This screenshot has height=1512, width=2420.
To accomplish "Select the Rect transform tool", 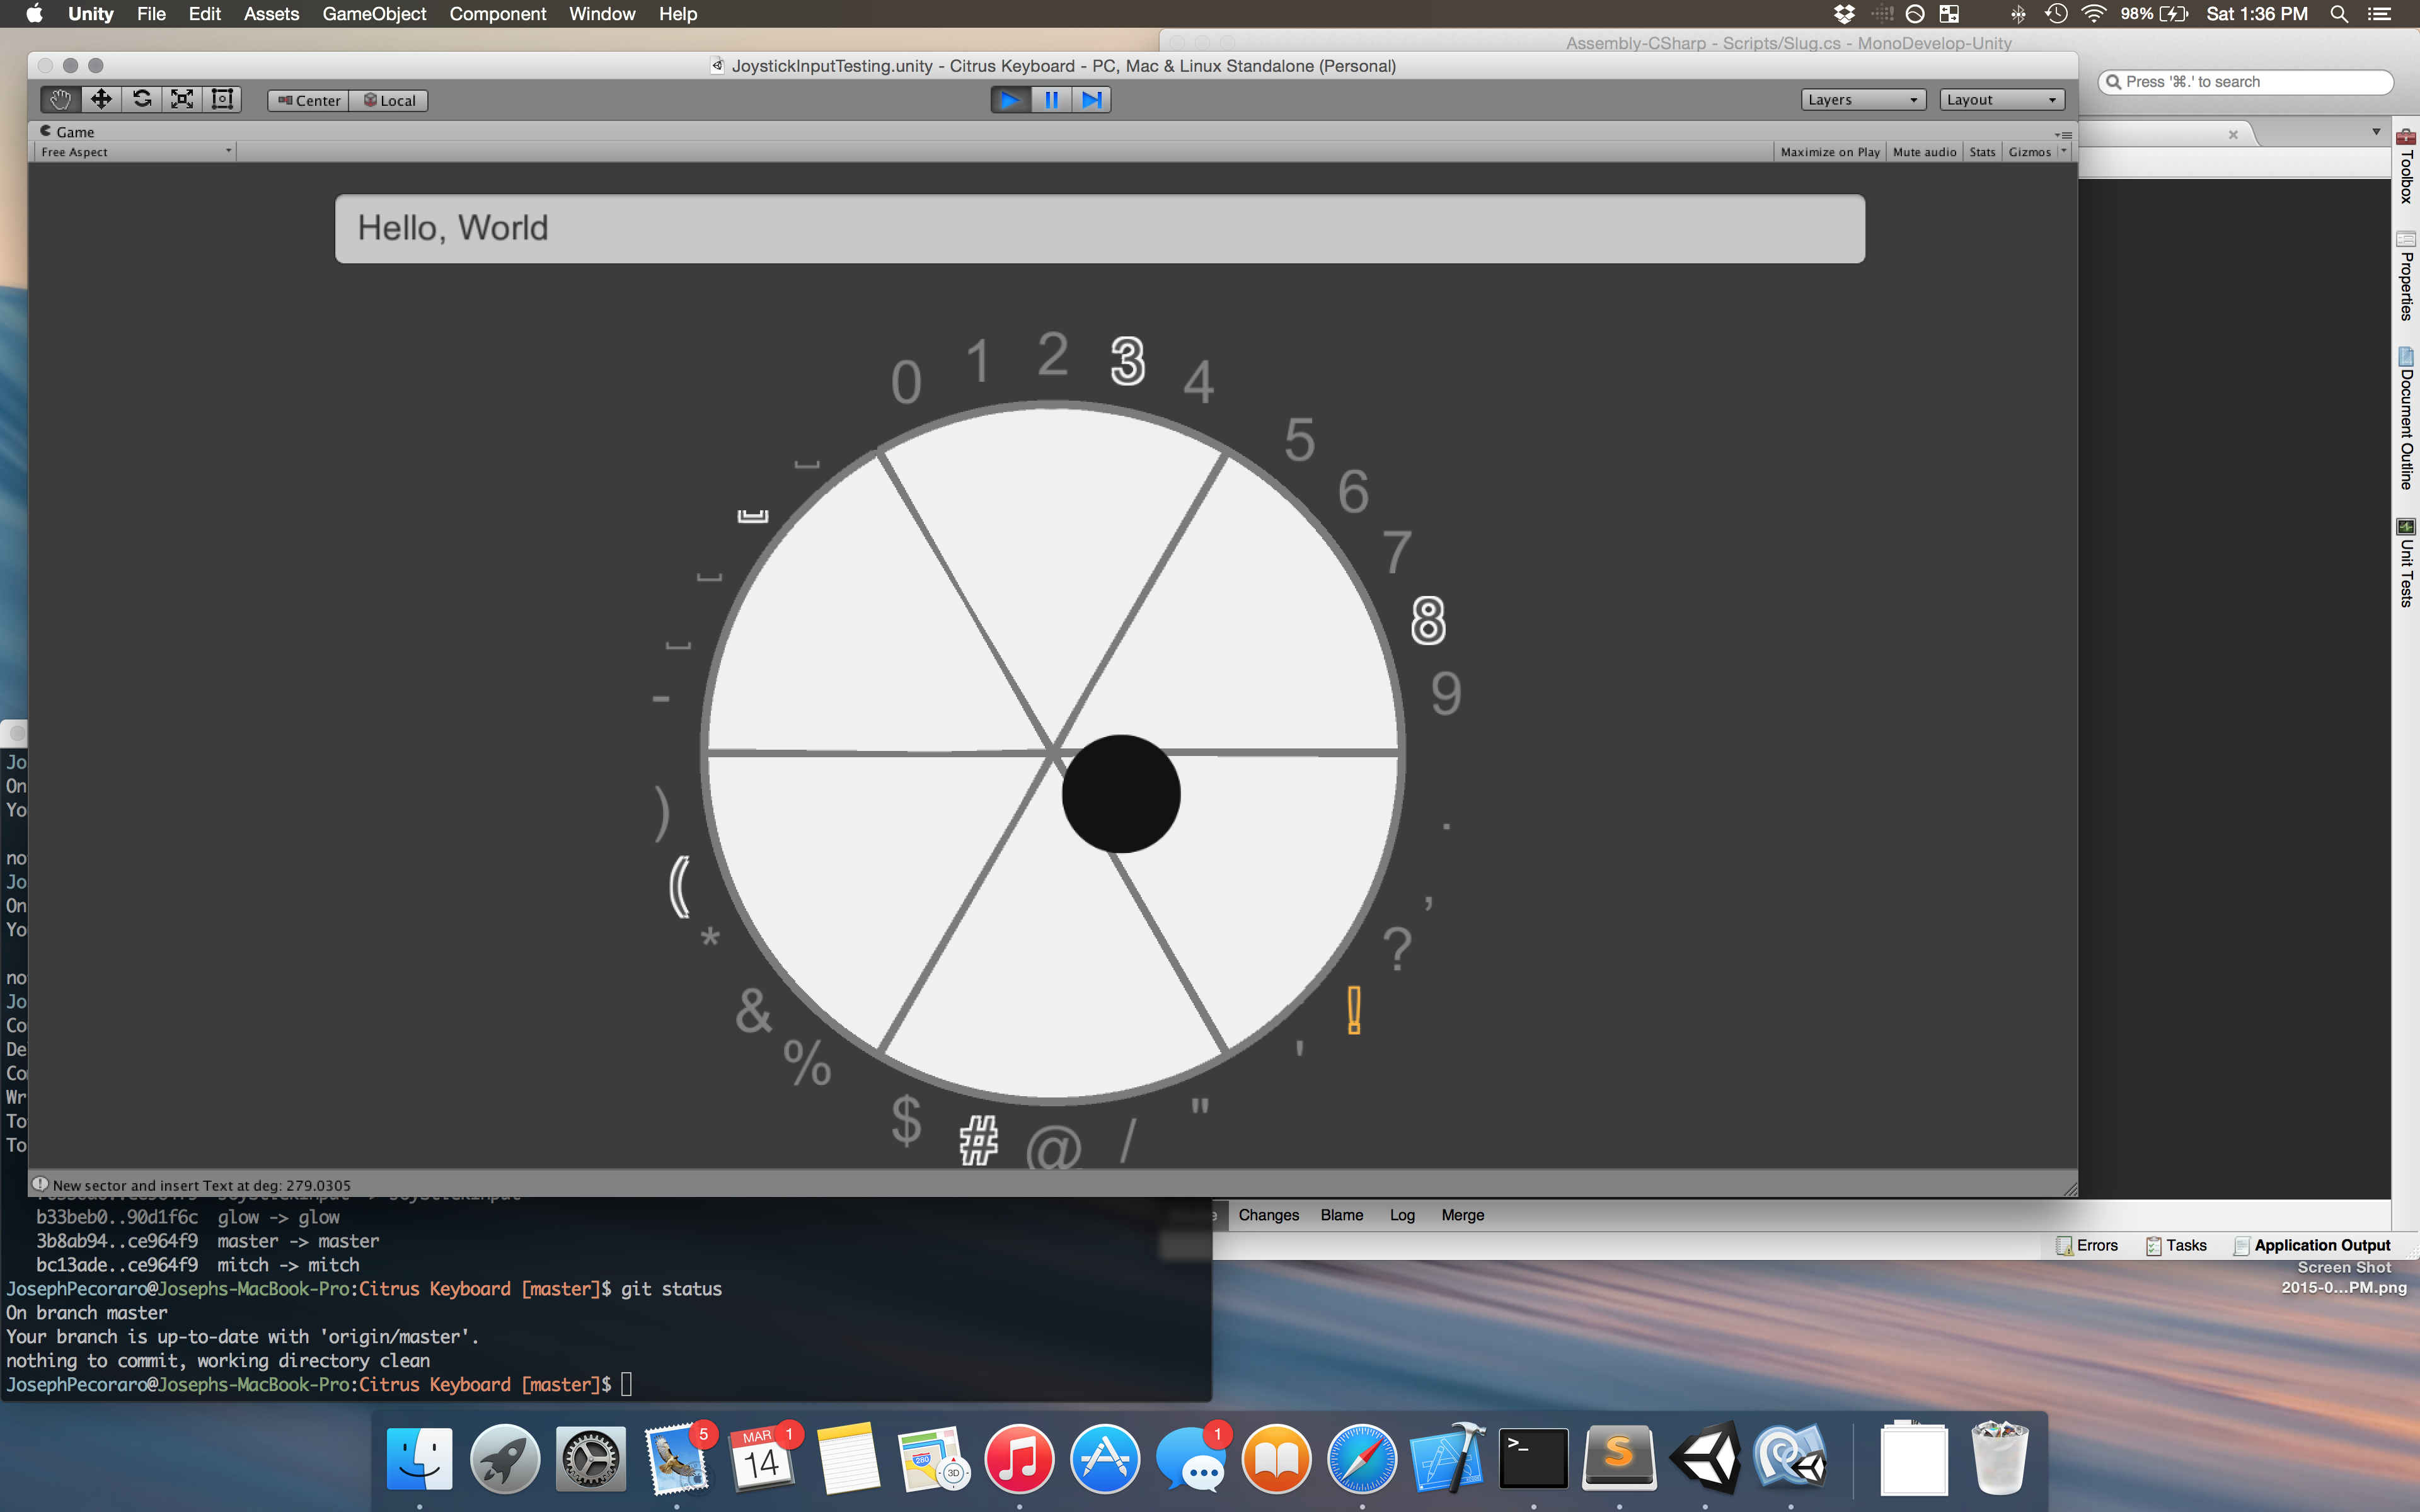I will pos(222,99).
